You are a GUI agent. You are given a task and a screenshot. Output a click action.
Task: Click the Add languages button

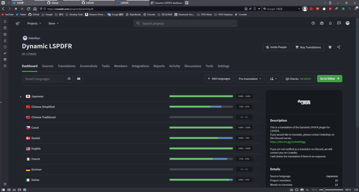pyautogui.click(x=219, y=78)
